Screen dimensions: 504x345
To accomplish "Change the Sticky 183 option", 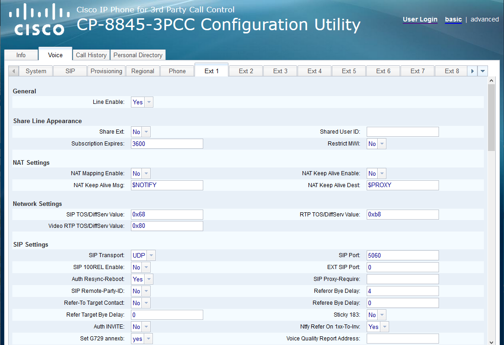I will click(x=376, y=315).
